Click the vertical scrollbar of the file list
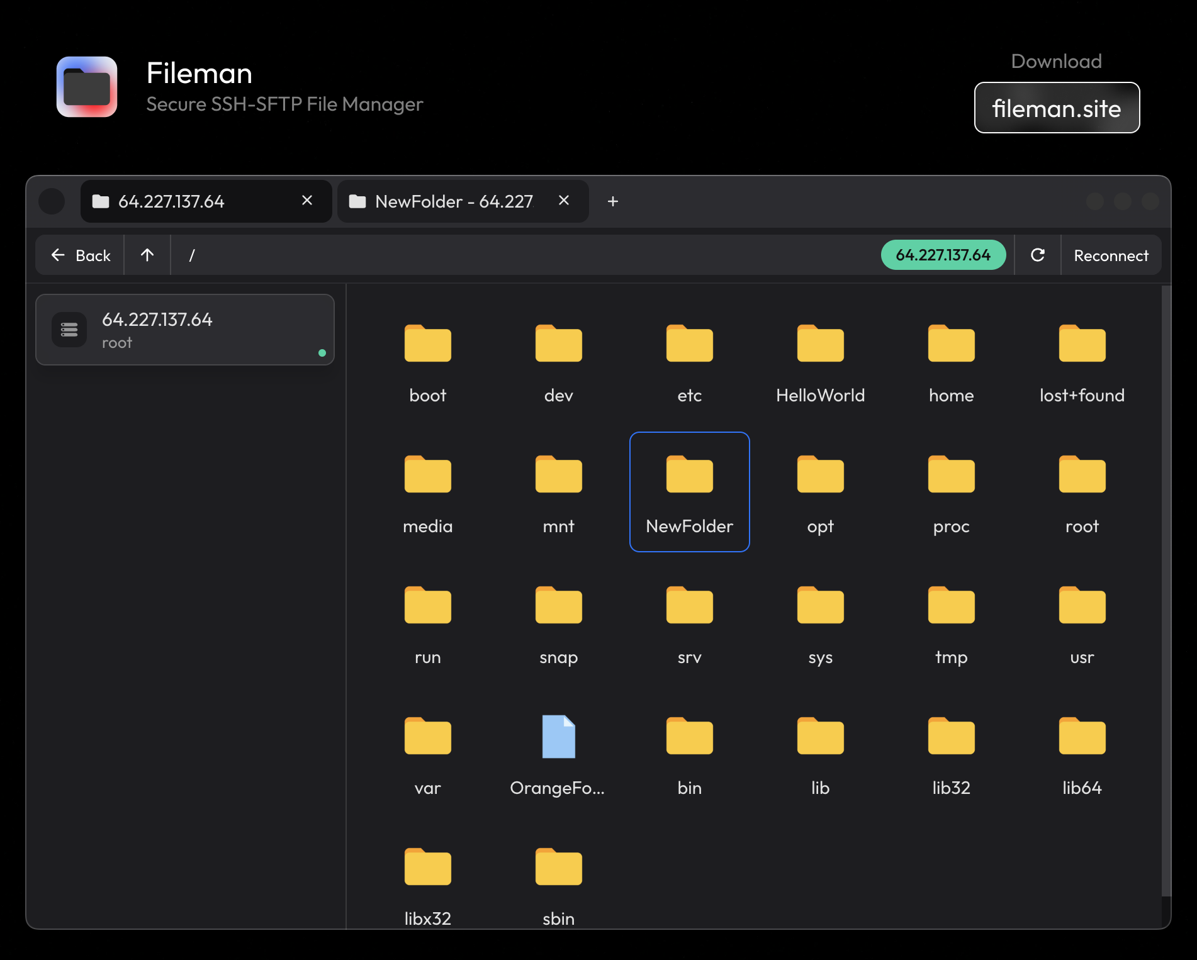 click(x=1166, y=591)
